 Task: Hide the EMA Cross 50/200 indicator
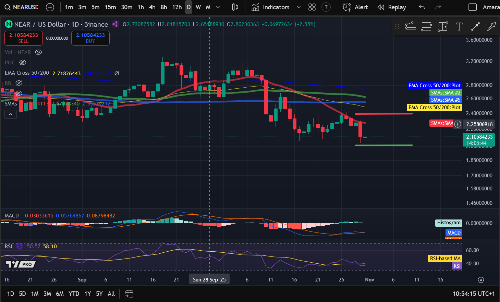117,73
